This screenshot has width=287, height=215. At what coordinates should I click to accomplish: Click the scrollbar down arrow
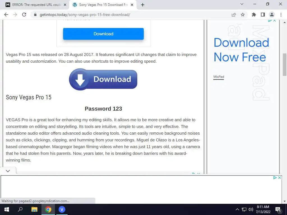coord(284,201)
